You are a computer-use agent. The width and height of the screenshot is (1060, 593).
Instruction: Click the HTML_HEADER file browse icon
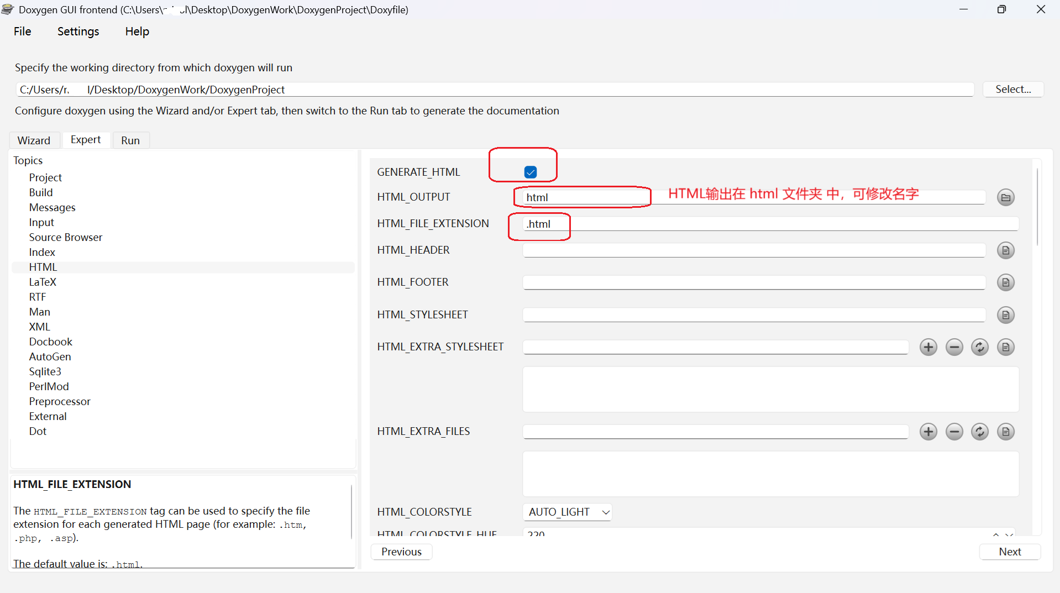point(1005,250)
